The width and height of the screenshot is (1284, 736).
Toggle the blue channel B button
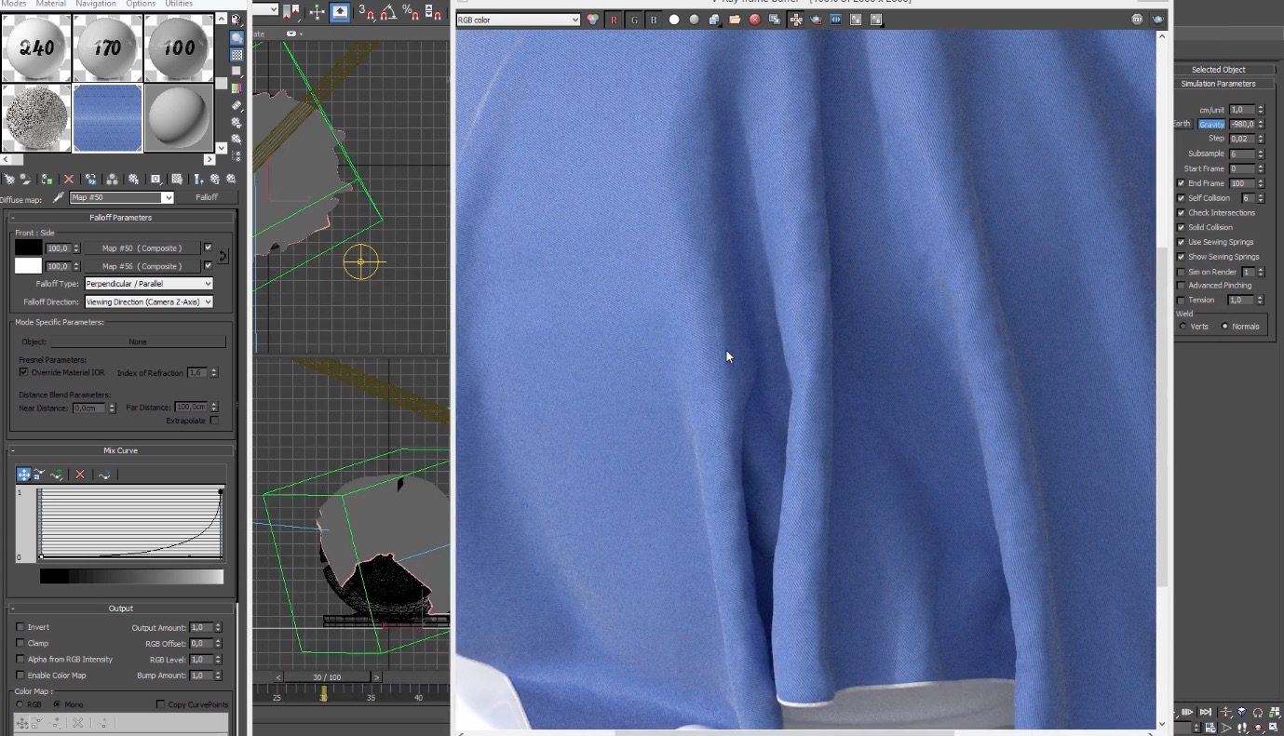coord(654,20)
